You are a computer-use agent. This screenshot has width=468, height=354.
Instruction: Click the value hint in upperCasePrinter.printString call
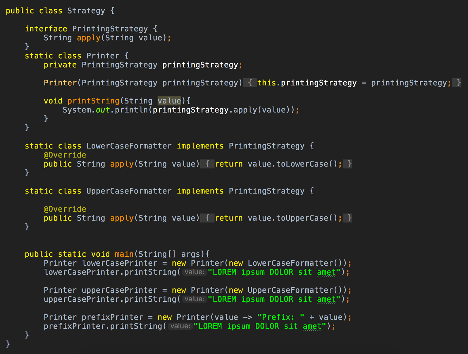(x=195, y=299)
